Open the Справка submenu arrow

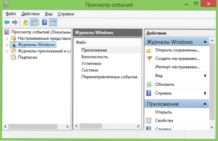coord(205,93)
